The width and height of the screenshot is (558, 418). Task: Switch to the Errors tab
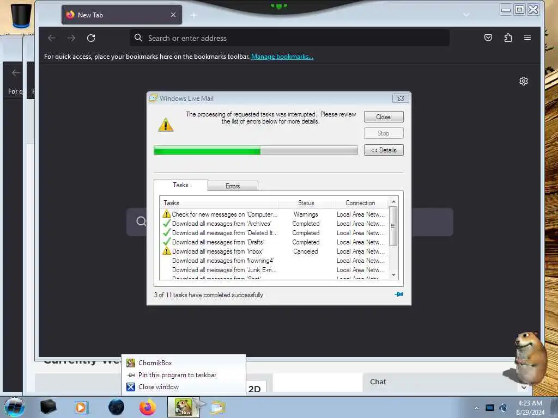tap(233, 186)
